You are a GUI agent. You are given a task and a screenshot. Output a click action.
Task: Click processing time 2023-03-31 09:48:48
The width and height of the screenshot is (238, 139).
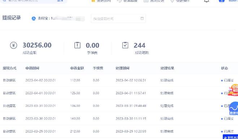[x=131, y=106]
